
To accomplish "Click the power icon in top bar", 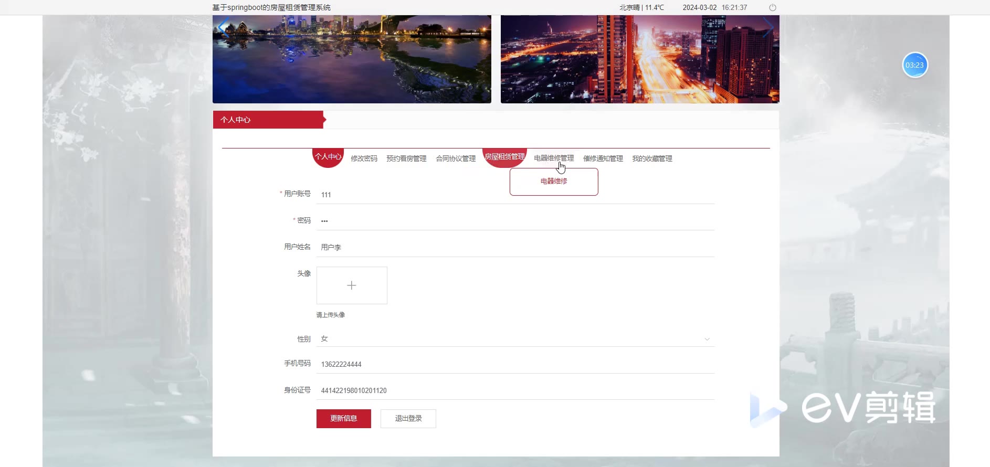I will [772, 7].
